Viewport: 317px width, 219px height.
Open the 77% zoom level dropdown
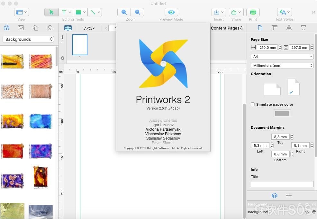pyautogui.click(x=89, y=28)
